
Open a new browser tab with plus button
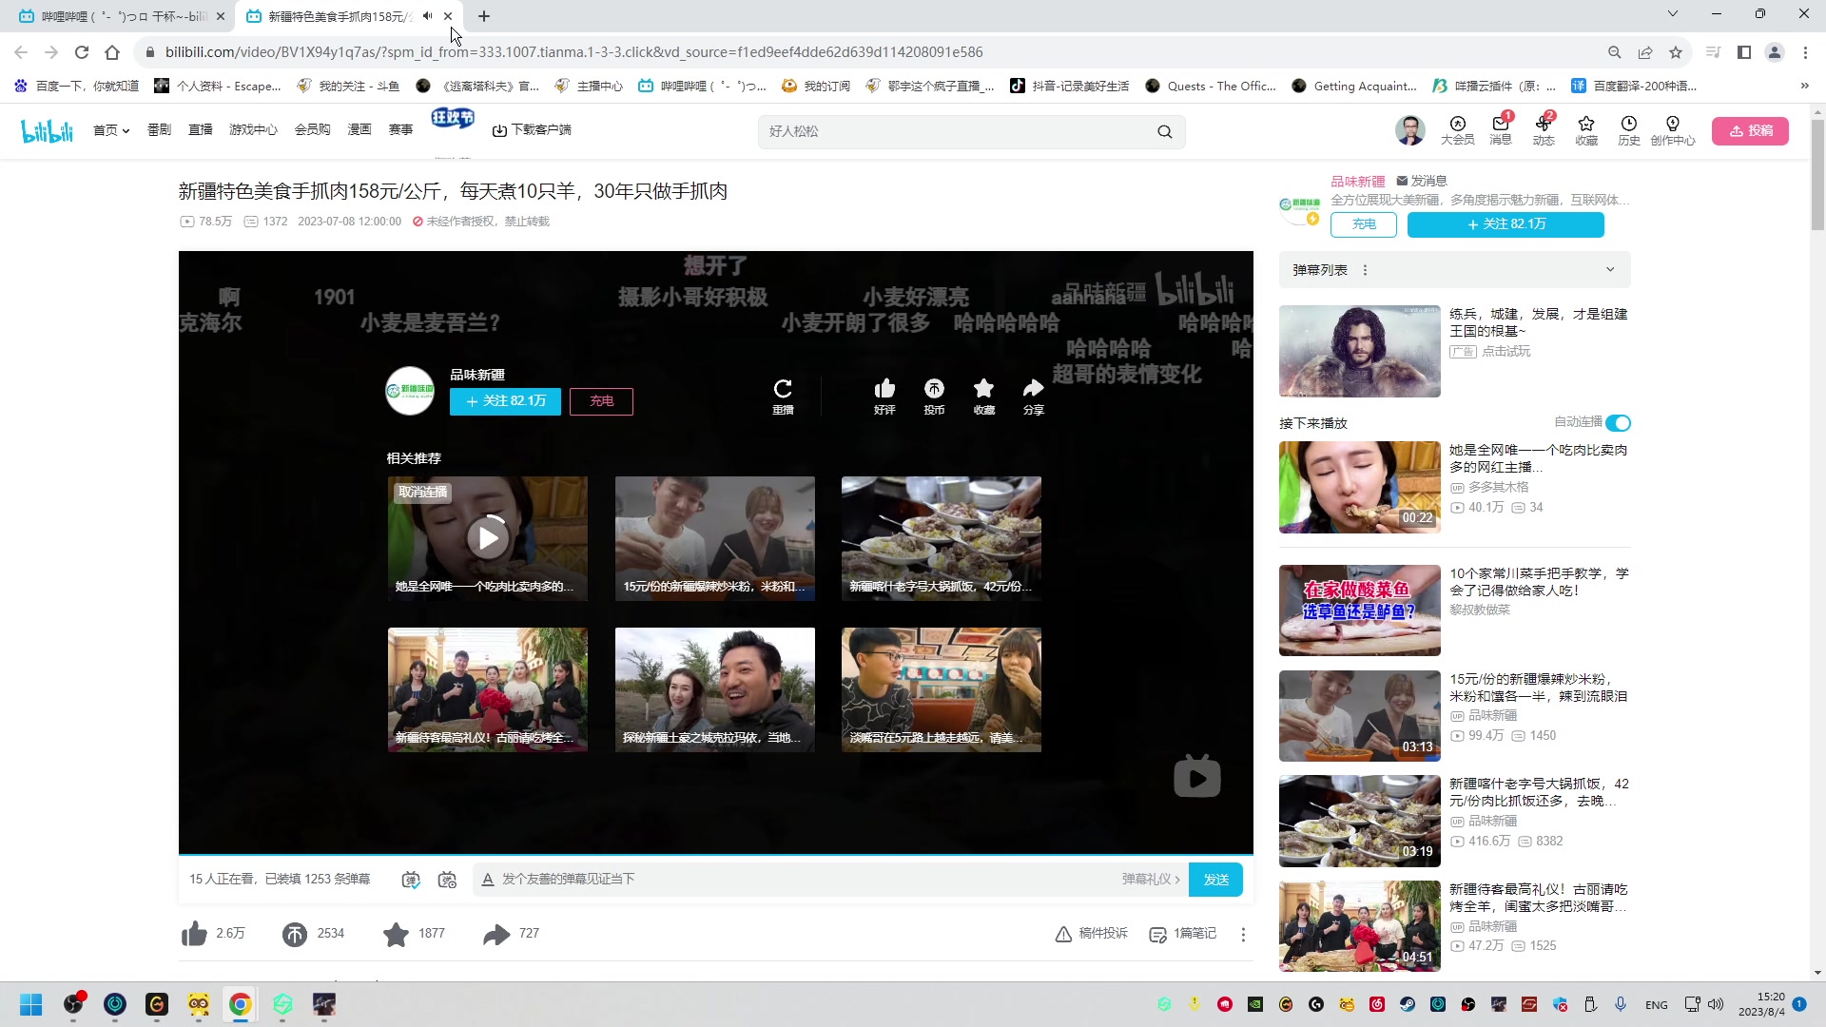(484, 16)
